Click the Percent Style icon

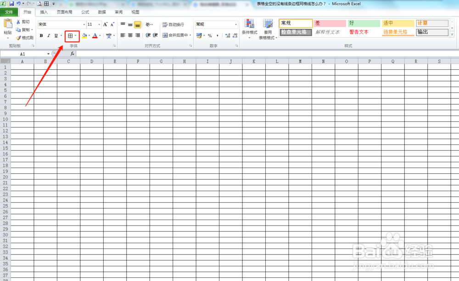coord(210,35)
